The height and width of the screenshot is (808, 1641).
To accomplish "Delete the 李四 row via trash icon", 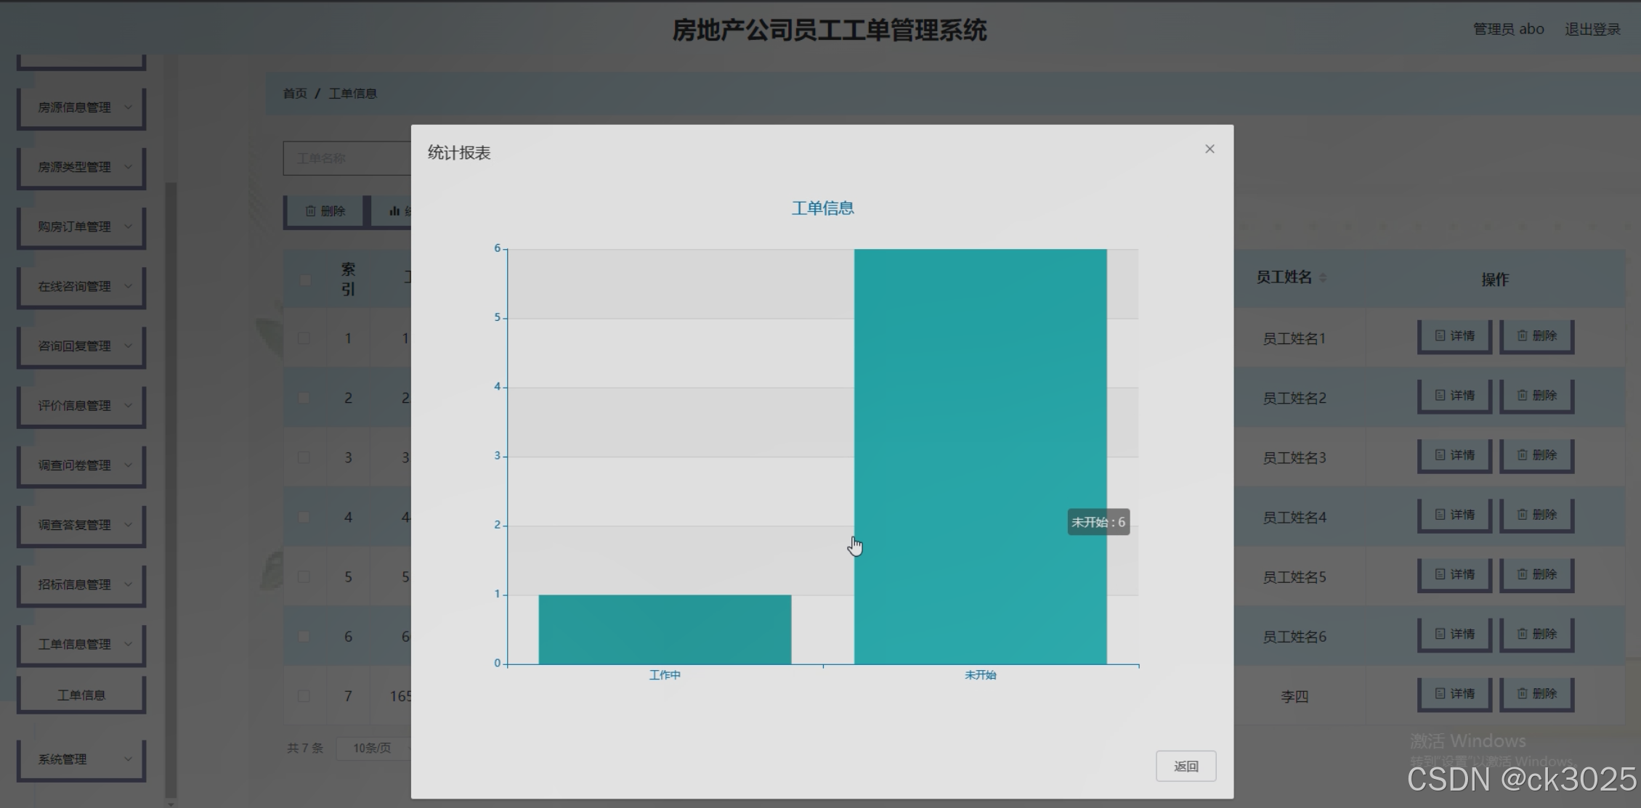I will pyautogui.click(x=1522, y=693).
